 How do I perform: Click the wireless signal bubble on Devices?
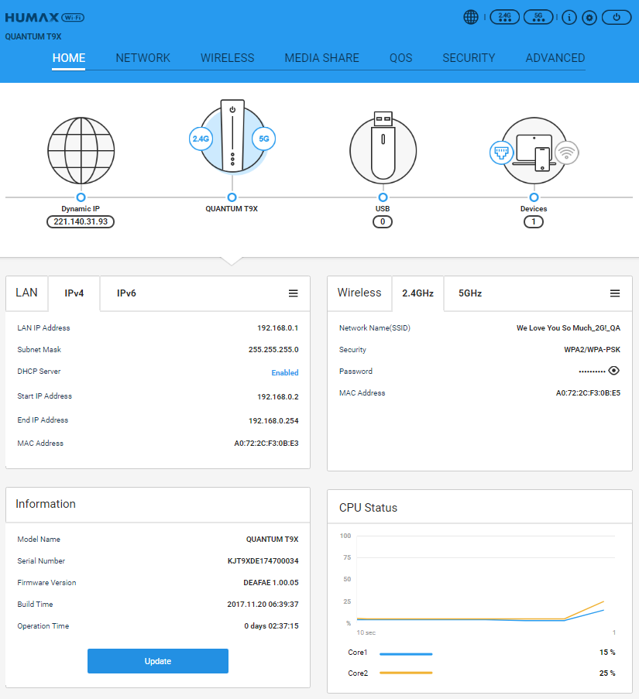(x=567, y=153)
